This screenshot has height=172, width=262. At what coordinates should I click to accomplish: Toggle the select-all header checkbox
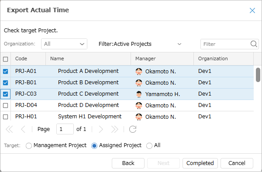coord(6,59)
